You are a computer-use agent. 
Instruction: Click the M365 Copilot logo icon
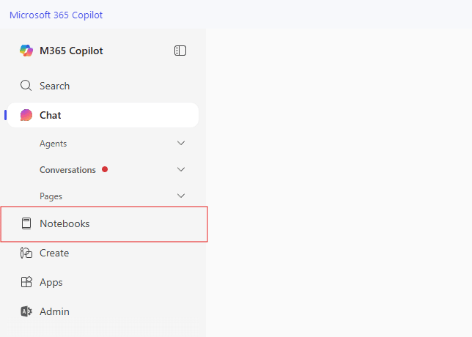point(26,51)
